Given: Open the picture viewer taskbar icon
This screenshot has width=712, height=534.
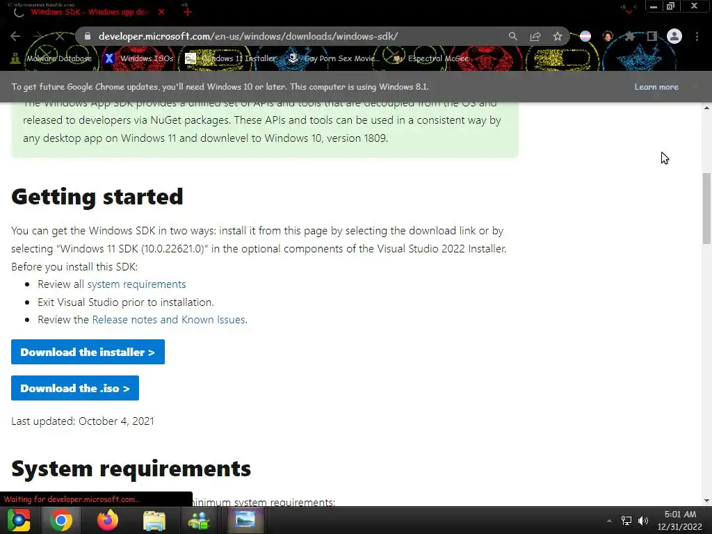Looking at the screenshot, I should pyautogui.click(x=245, y=520).
